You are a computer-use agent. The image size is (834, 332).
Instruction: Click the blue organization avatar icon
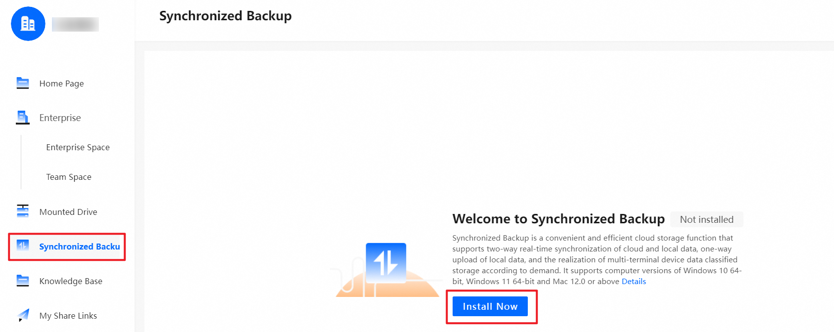point(28,24)
